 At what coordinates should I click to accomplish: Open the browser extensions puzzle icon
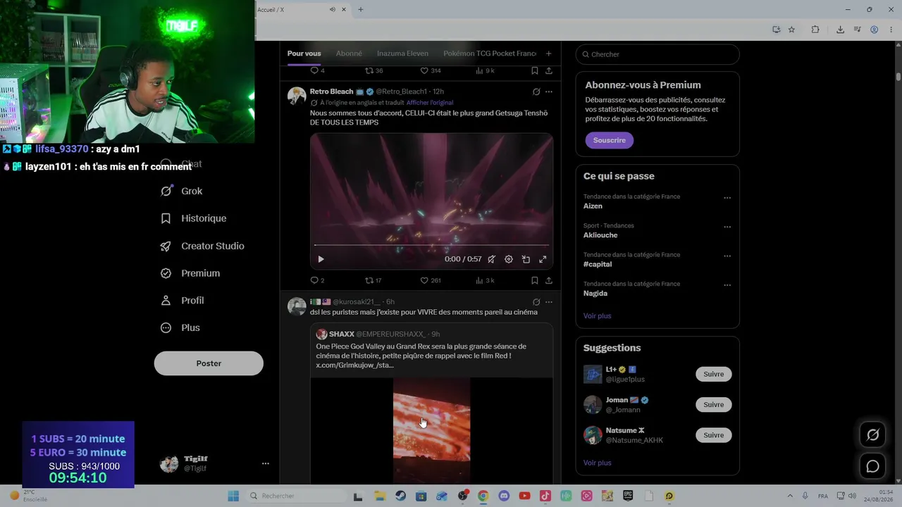pyautogui.click(x=815, y=30)
